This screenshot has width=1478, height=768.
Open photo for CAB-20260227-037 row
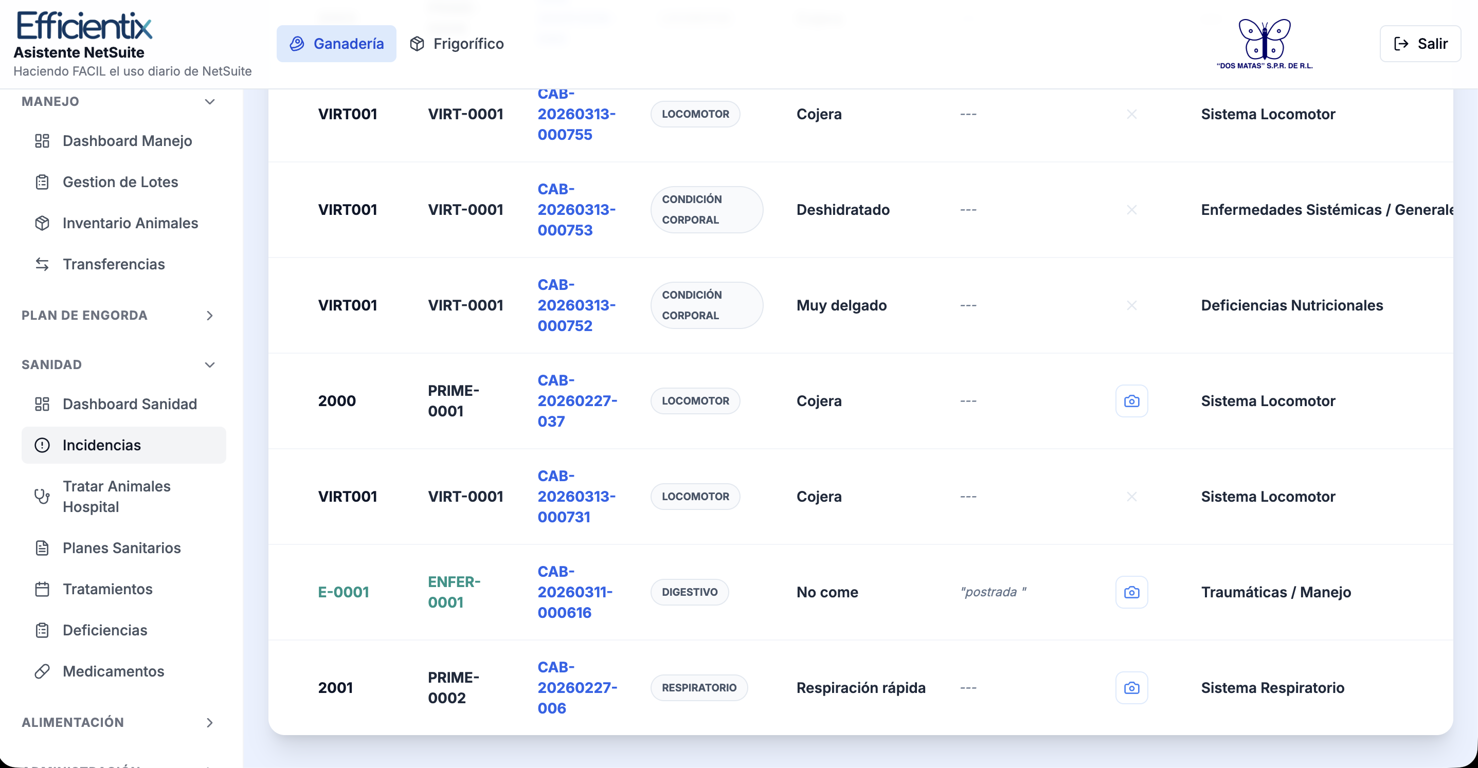1131,401
